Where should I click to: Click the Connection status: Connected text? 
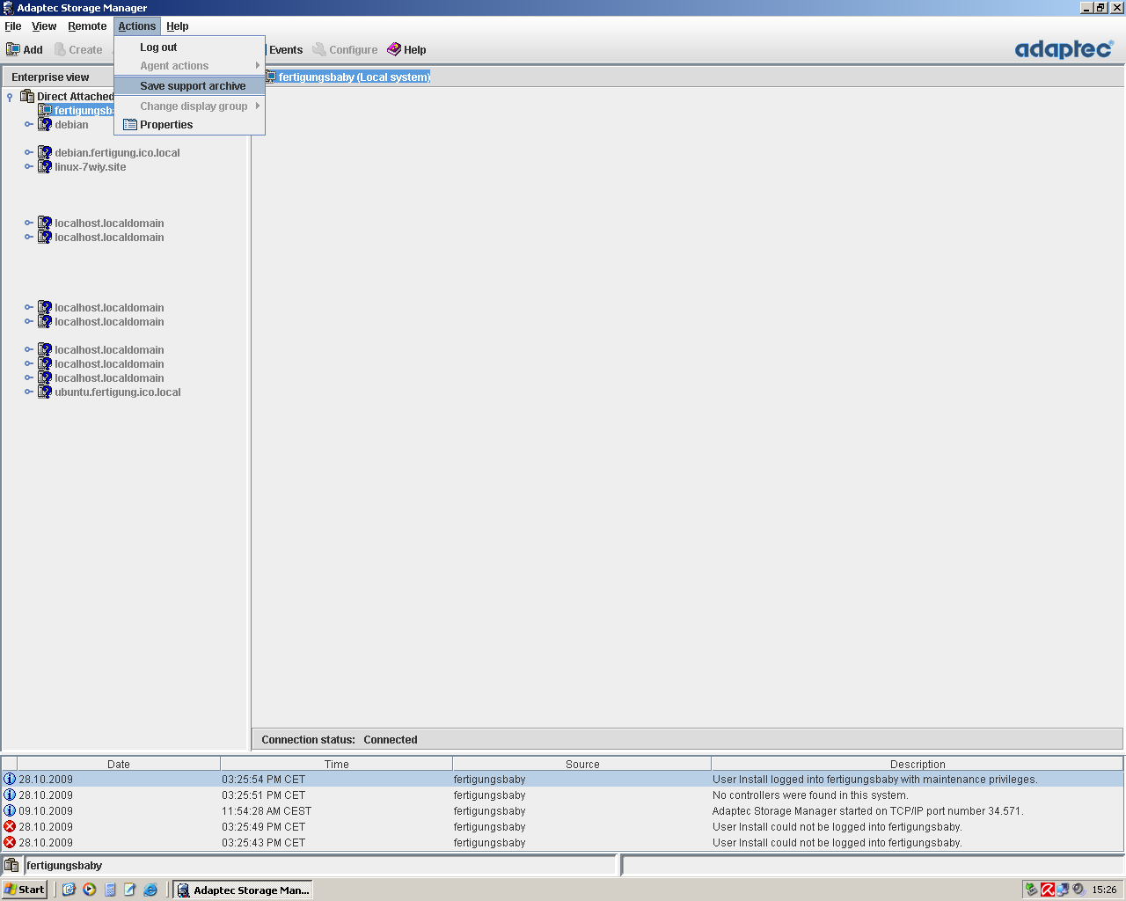pos(340,739)
